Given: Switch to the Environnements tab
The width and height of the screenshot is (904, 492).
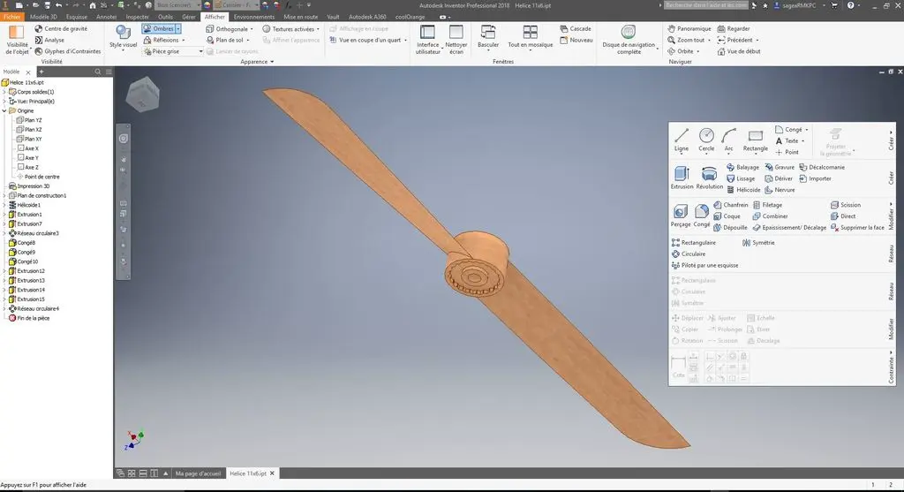Looking at the screenshot, I should pyautogui.click(x=253, y=17).
